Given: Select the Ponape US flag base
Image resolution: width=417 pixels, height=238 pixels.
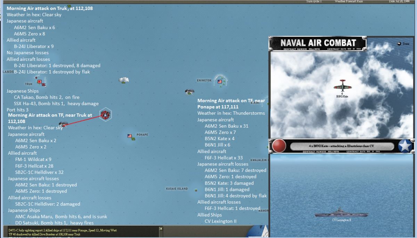Looking at the screenshot, I should pos(130,136).
